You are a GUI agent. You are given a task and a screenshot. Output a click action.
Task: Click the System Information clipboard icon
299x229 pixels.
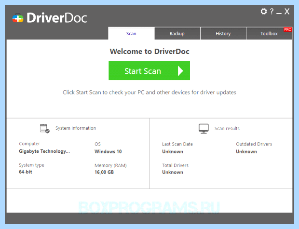[x=45, y=129]
